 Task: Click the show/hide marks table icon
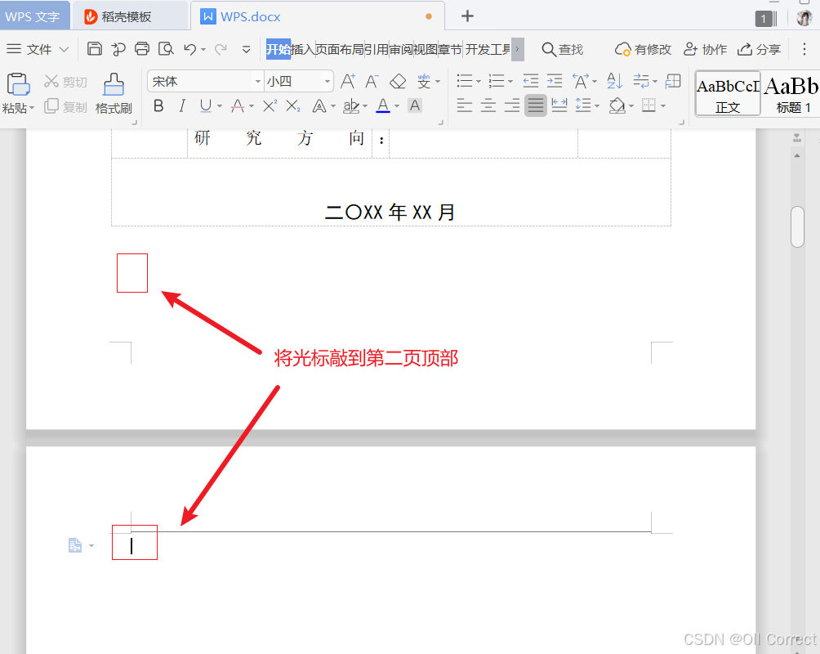click(673, 81)
